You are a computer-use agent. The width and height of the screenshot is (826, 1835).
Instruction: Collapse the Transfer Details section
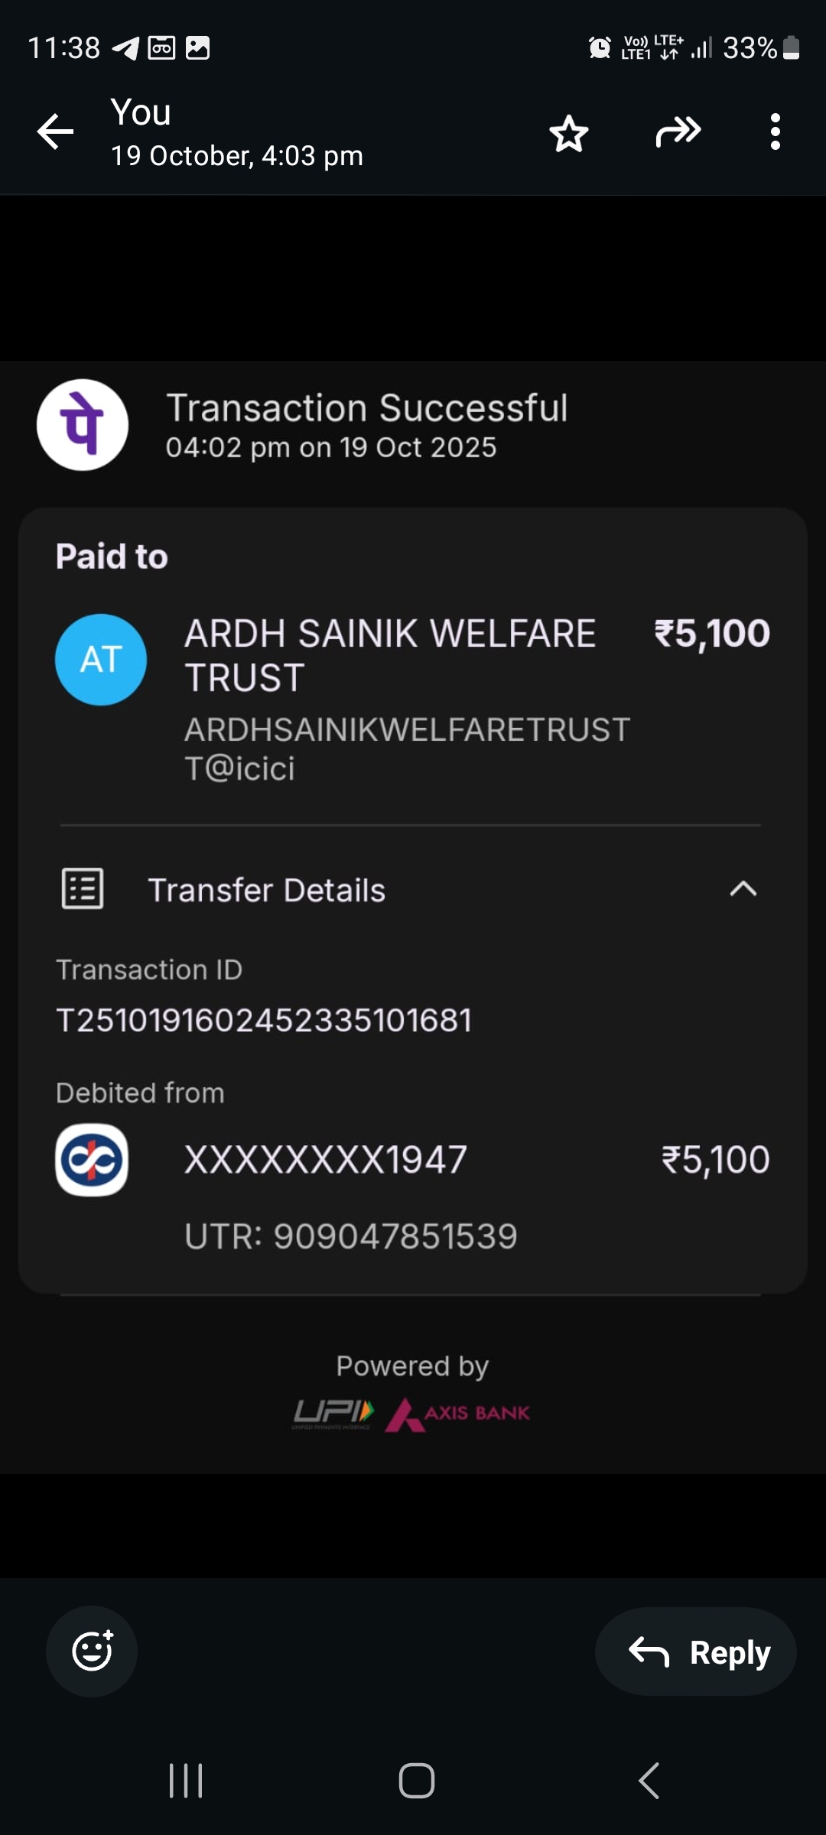(x=743, y=889)
